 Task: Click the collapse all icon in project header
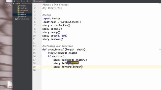click(x=24, y=1)
